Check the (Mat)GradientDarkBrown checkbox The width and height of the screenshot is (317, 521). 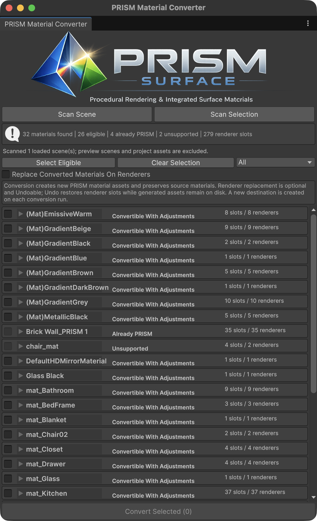8,287
